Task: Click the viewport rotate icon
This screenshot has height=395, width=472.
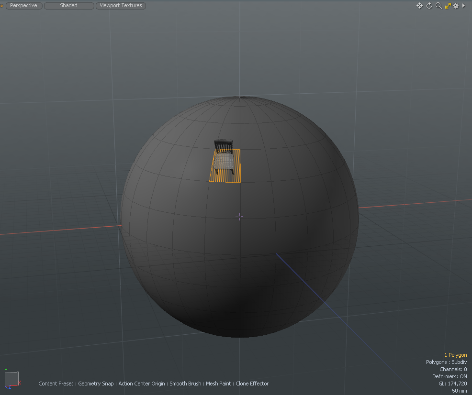Action: pyautogui.click(x=429, y=6)
